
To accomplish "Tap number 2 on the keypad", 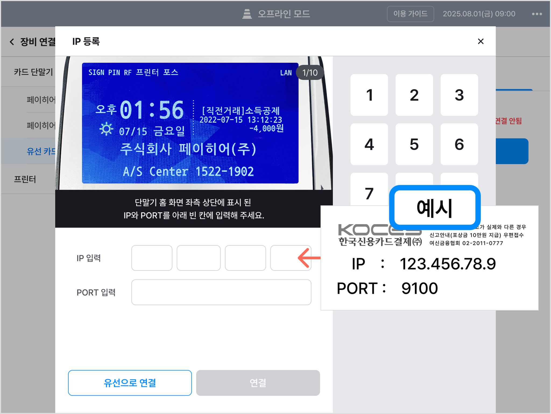I will coord(414,95).
